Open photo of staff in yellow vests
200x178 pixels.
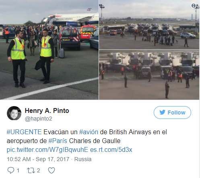pyautogui.click(x=49, y=50)
